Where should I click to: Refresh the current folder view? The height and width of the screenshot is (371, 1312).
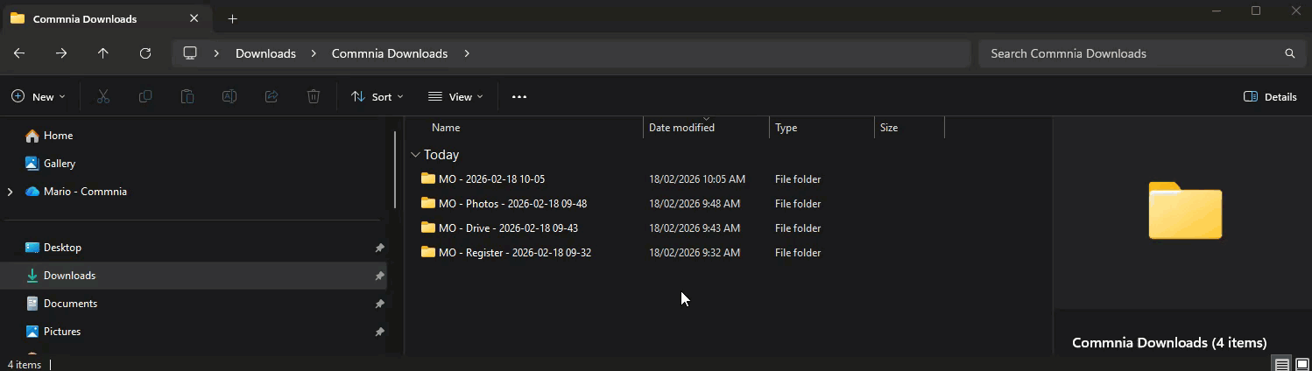point(145,53)
